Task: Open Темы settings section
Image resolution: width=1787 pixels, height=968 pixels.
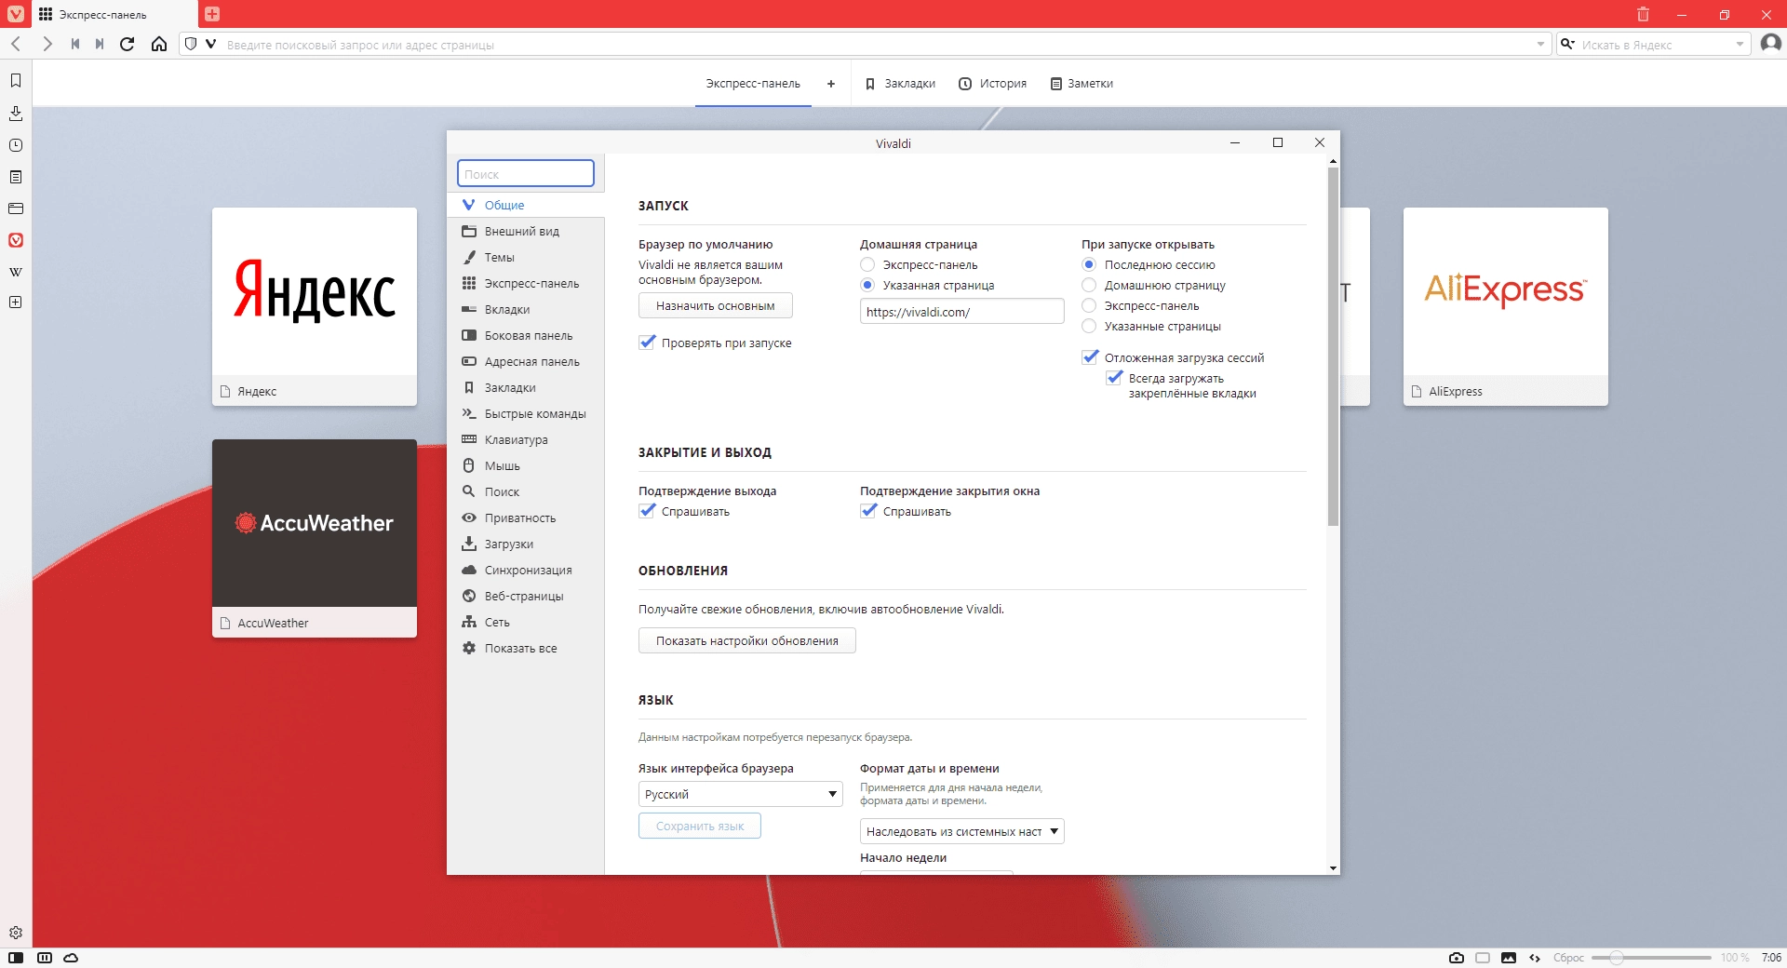Action: (x=526, y=257)
